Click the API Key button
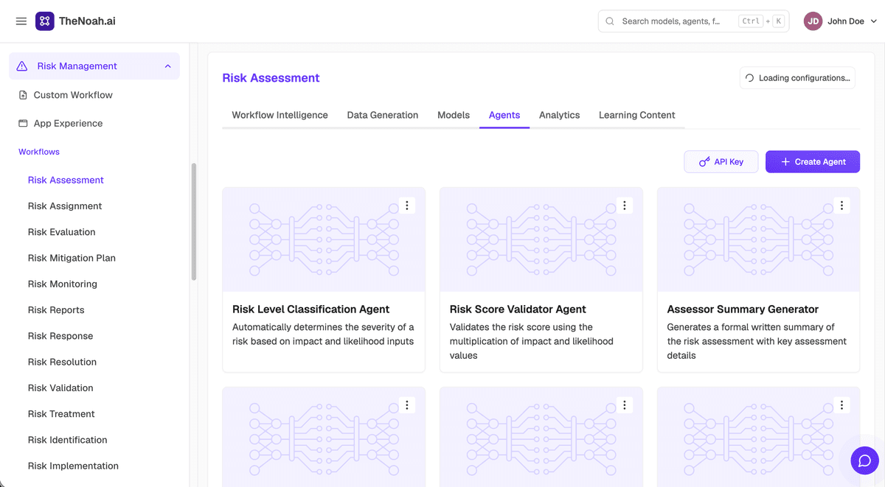Image resolution: width=885 pixels, height=487 pixels. point(721,162)
